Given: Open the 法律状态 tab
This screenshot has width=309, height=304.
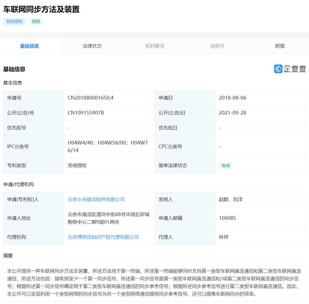Looking at the screenshot, I should tap(92, 46).
